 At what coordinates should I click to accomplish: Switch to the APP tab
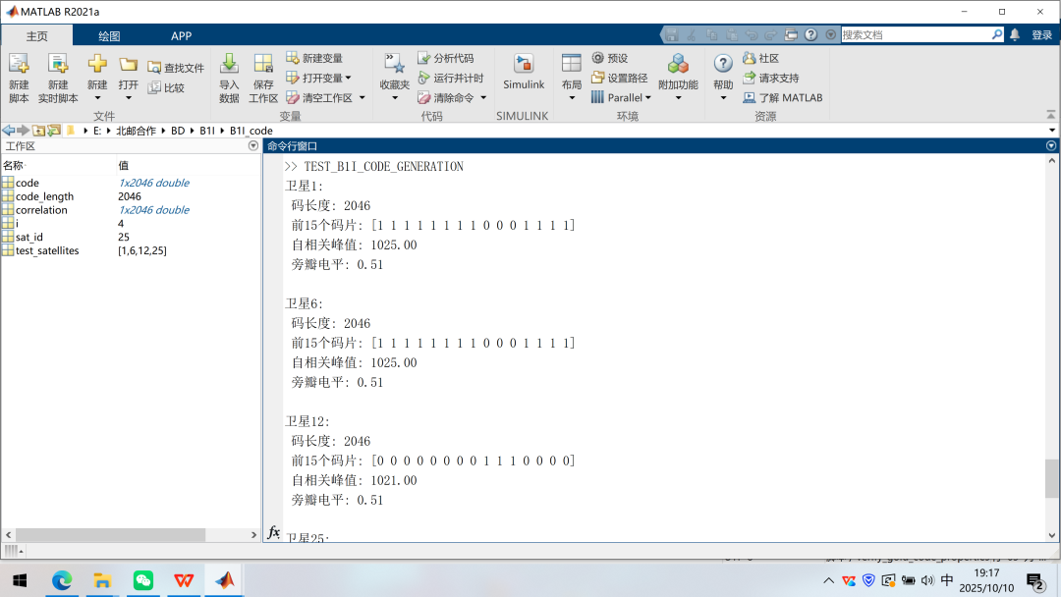point(182,35)
